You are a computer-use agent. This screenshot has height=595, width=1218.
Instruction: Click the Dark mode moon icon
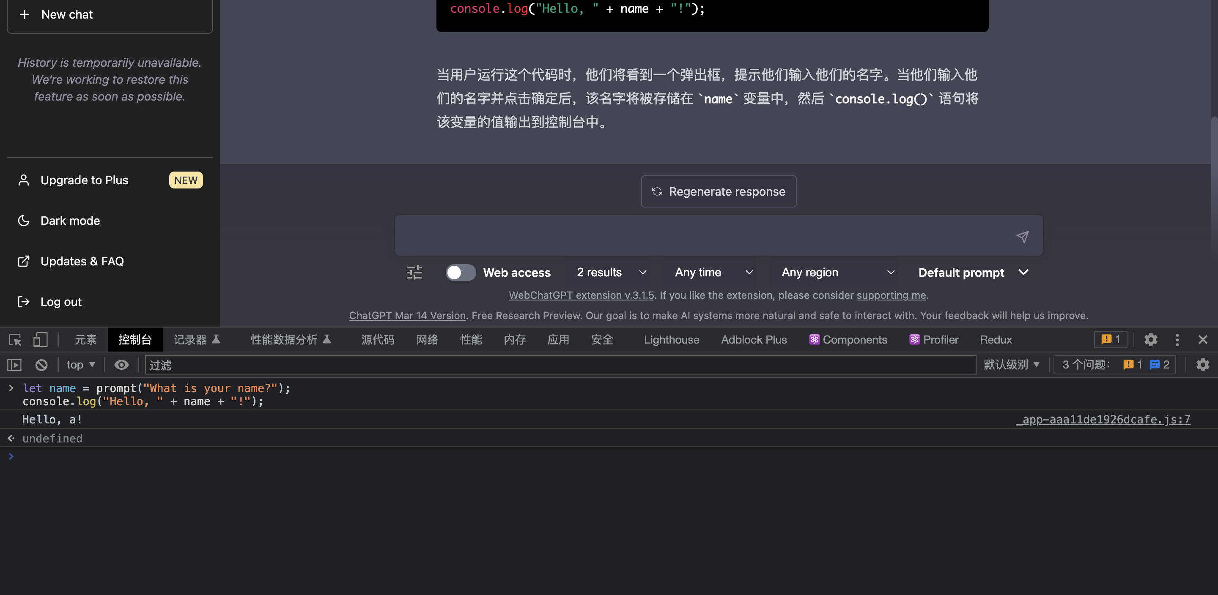24,221
